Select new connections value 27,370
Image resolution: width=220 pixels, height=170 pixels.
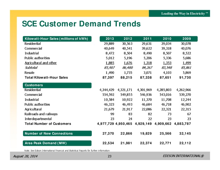pos(108,133)
